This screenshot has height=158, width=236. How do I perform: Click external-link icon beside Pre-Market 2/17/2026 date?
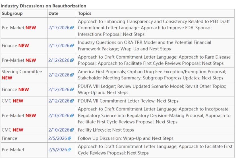pos(72,29)
